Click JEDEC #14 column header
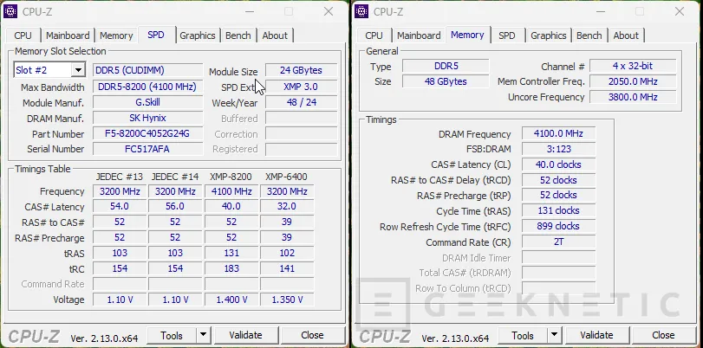 (x=175, y=177)
